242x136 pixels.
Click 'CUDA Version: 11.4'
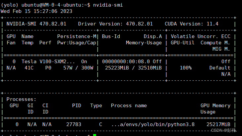(192, 24)
